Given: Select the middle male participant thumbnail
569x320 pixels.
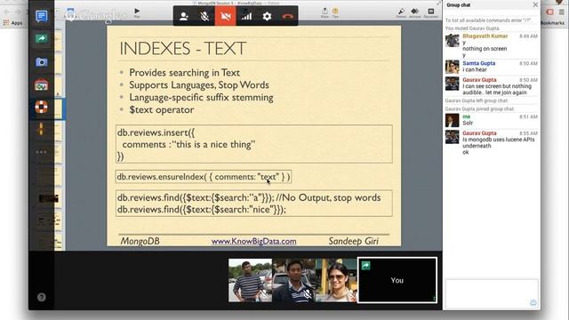Looking at the screenshot, I should click(x=293, y=280).
